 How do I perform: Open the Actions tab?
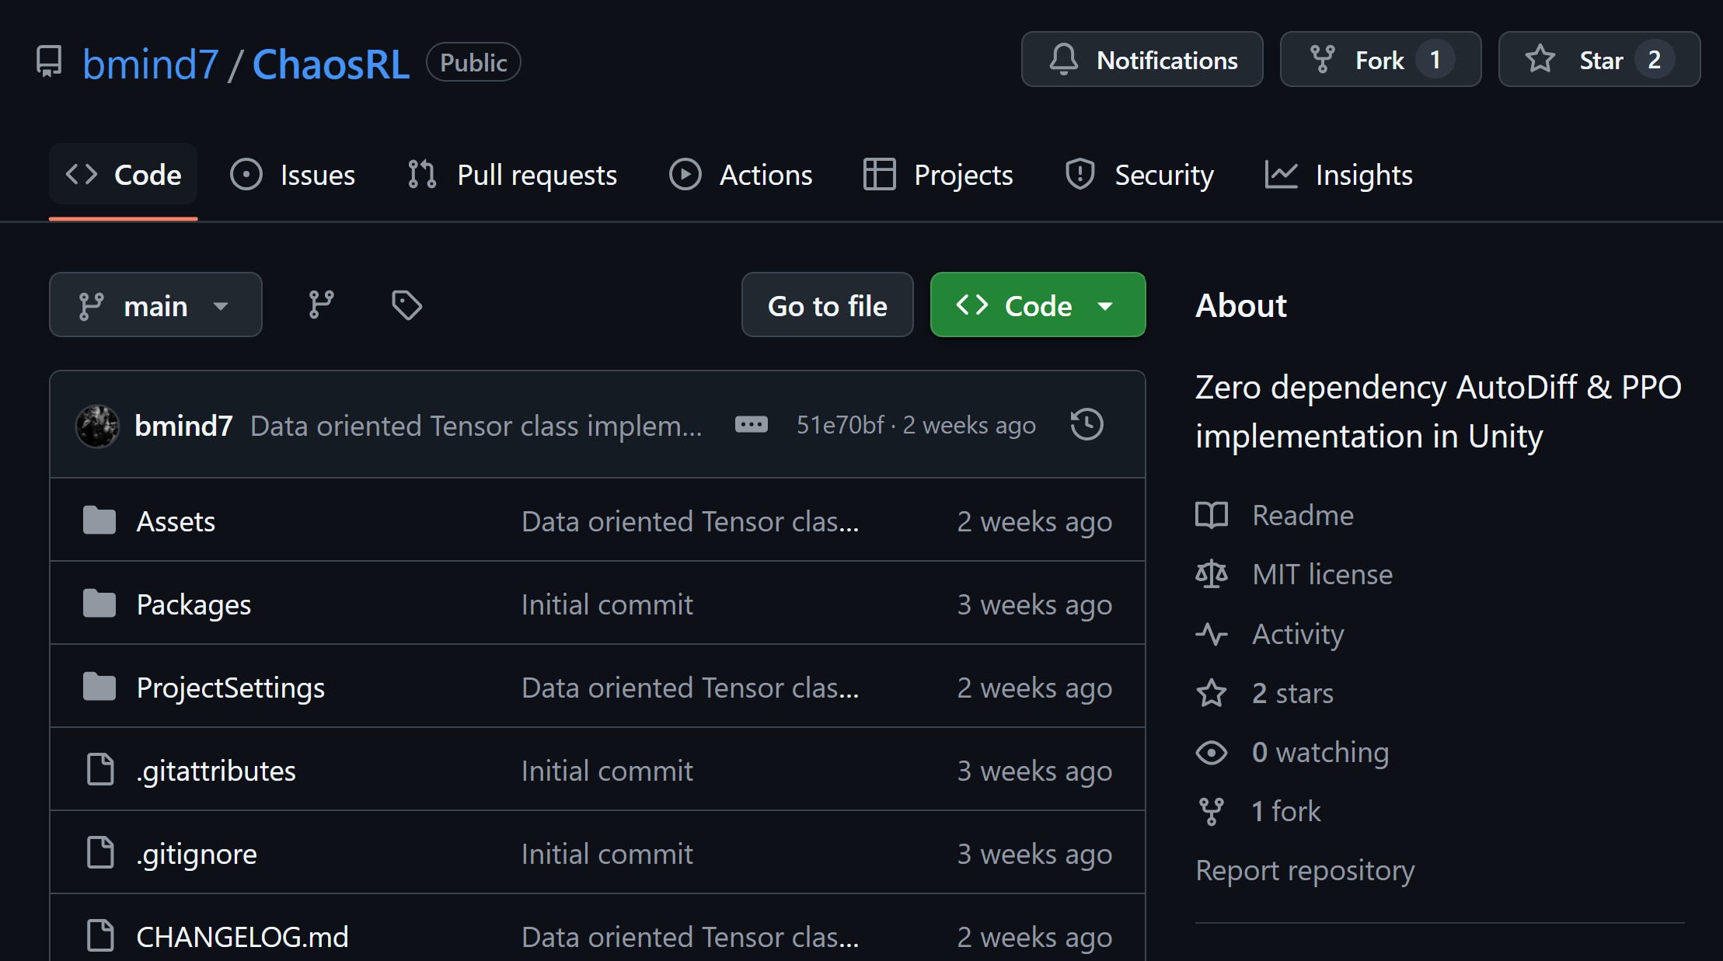click(741, 175)
